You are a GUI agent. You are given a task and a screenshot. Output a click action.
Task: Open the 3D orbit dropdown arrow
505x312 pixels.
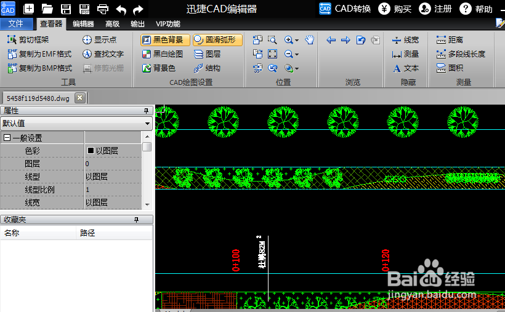click(297, 68)
